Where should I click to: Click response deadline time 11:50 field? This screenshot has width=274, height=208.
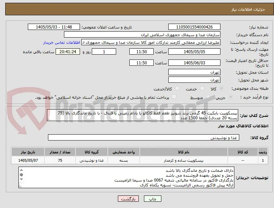(142, 51)
